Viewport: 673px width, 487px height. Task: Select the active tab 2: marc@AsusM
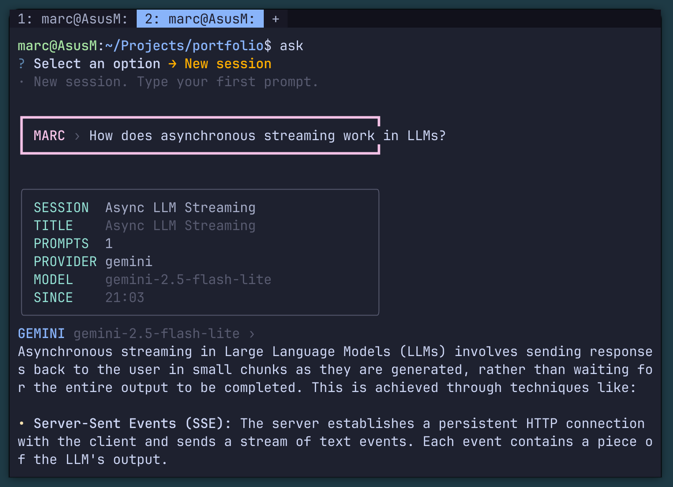pyautogui.click(x=200, y=19)
